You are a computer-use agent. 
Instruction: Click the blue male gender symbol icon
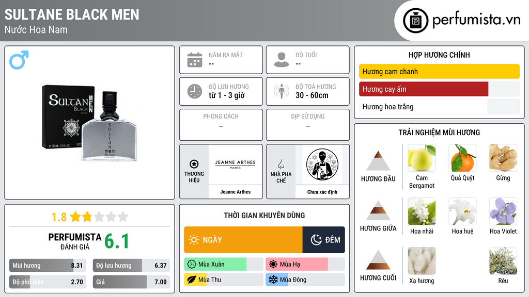(19, 60)
